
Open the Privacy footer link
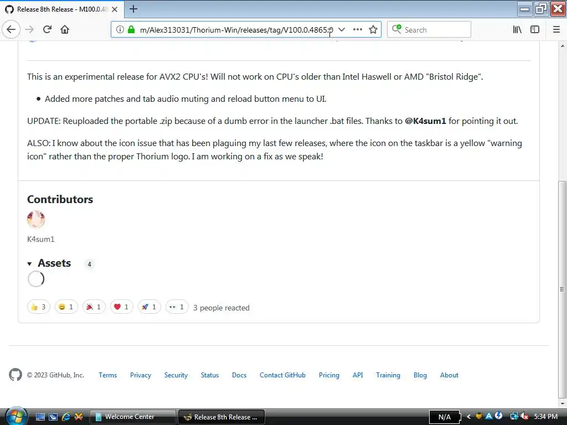pos(141,375)
